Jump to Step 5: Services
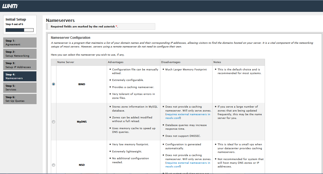The height and width of the screenshot is (174, 323). [x=20, y=88]
